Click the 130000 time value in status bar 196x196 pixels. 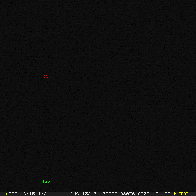(x=108, y=194)
